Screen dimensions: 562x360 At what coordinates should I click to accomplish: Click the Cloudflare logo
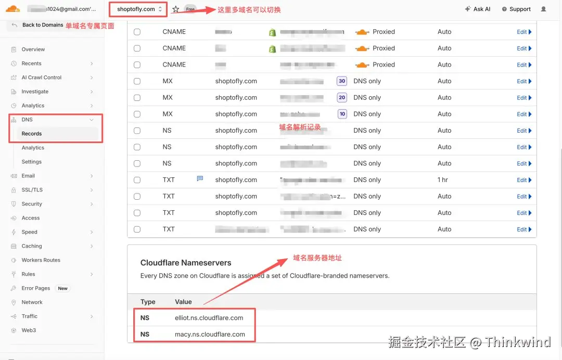click(x=13, y=9)
